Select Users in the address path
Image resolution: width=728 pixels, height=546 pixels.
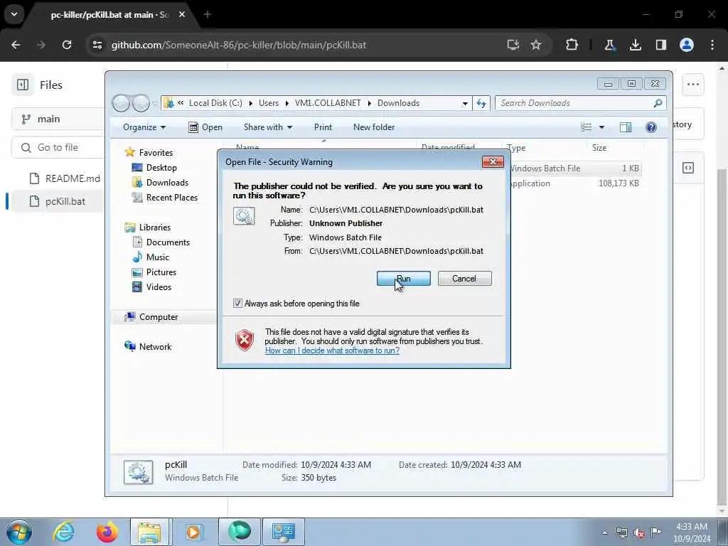pyautogui.click(x=269, y=103)
